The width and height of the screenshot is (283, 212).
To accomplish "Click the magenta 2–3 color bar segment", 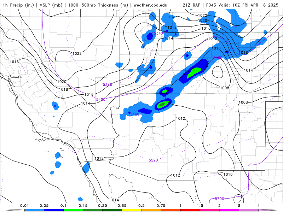I will point(229,210).
